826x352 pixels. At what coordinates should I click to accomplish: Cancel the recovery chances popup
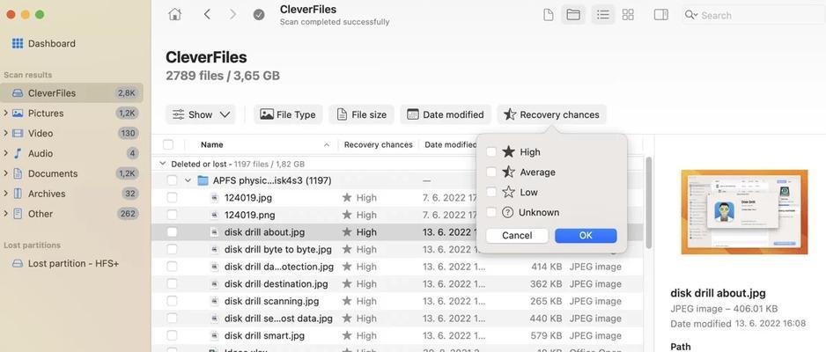pyautogui.click(x=517, y=236)
